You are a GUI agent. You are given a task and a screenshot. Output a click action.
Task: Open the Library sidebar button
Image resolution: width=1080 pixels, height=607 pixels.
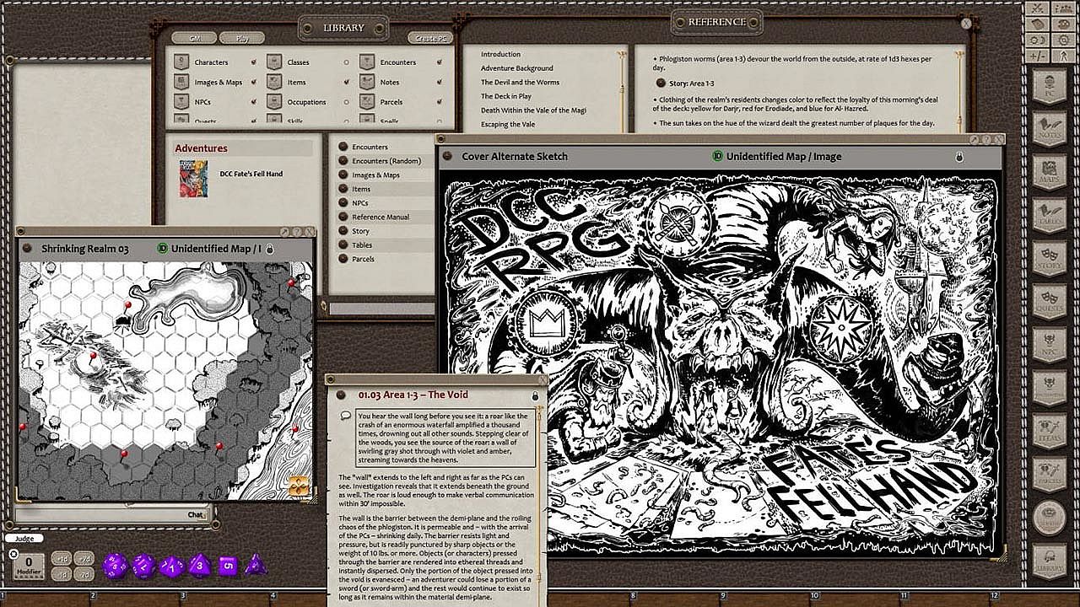pos(1049,560)
